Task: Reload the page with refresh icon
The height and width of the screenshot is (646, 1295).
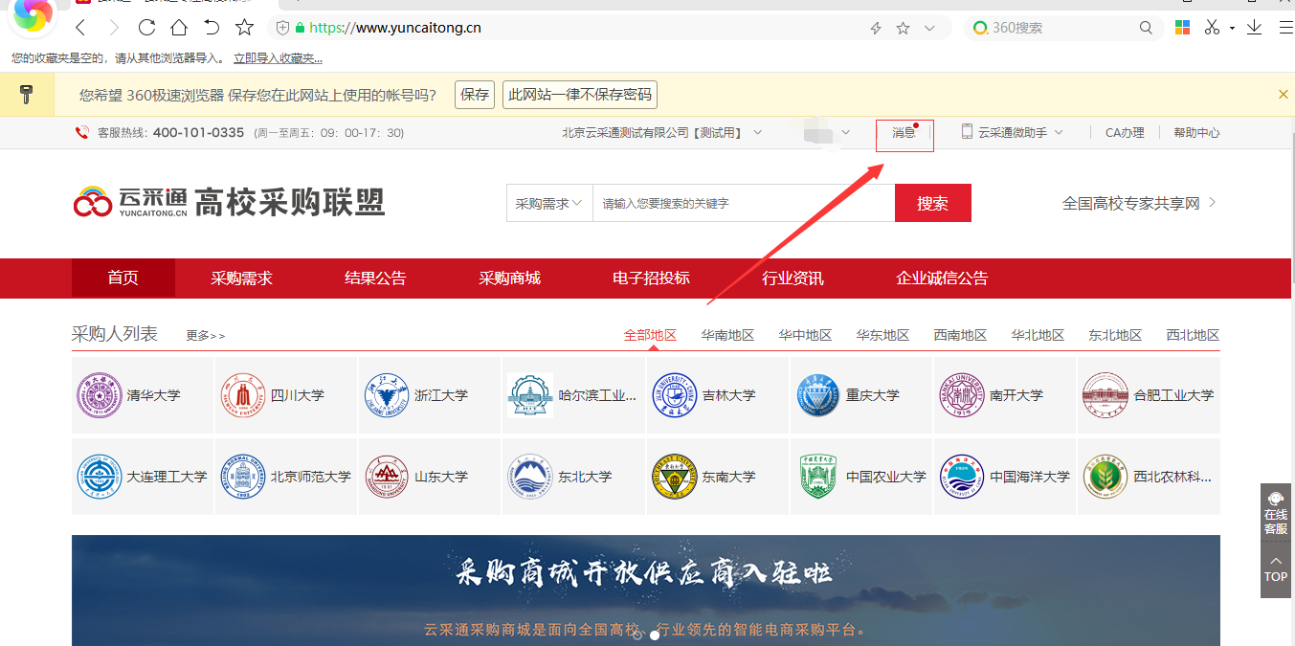Action: click(146, 28)
